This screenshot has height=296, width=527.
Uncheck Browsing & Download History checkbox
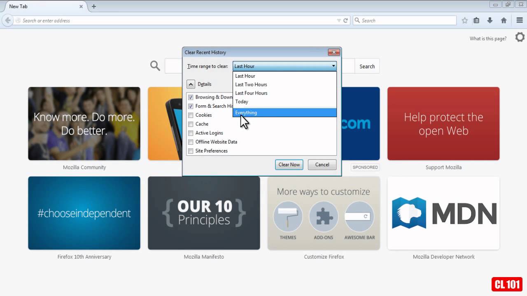pos(191,97)
